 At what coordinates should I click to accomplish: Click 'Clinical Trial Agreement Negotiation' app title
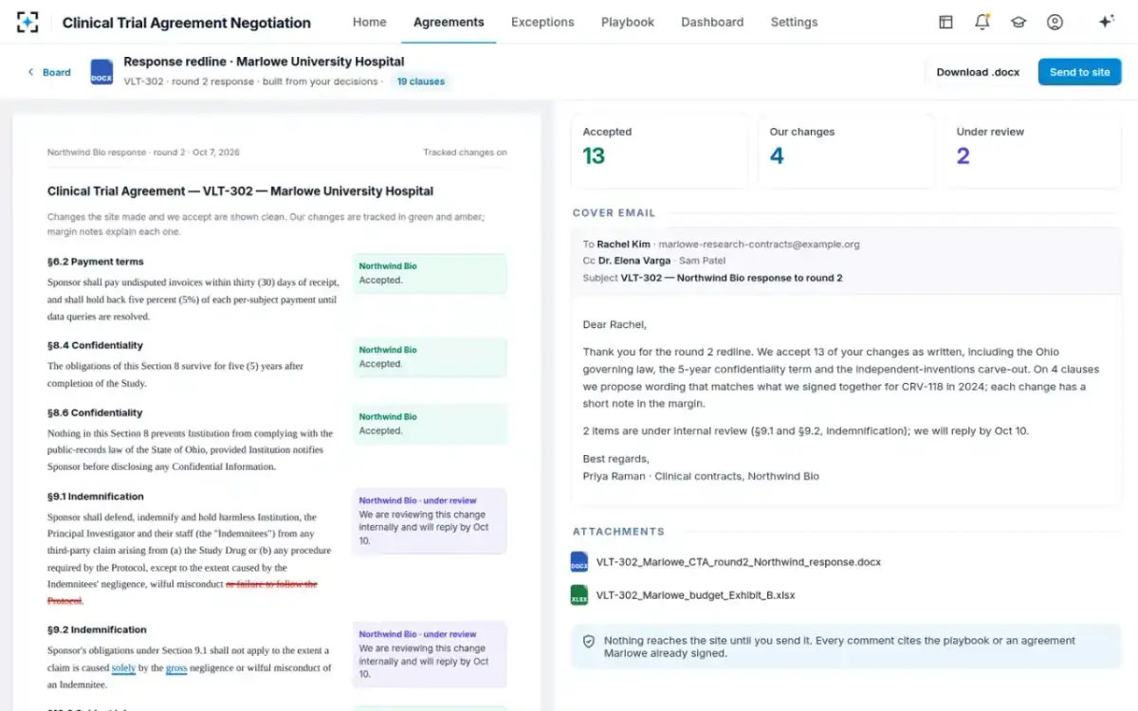186,23
